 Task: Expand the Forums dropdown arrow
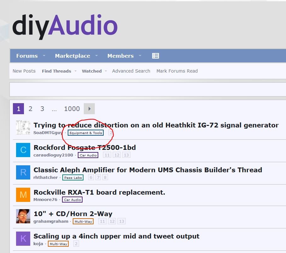tap(44, 56)
